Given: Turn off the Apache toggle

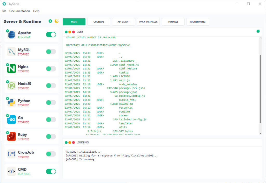Looking at the screenshot, I should point(51,34).
